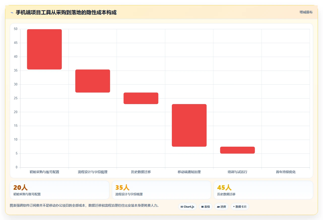
Task: Select the red bar for 初始采购与账号配置
Action: point(44,49)
